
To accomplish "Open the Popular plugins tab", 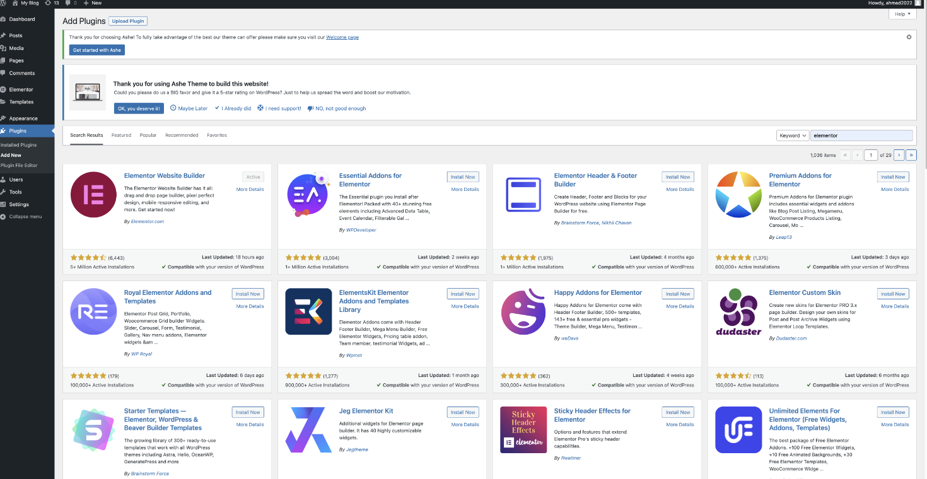I will pos(148,136).
